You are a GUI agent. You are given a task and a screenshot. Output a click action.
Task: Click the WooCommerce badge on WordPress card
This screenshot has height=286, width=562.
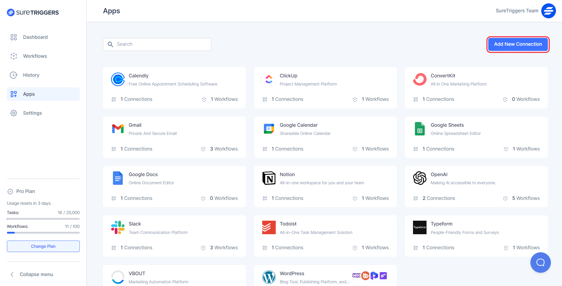point(356,275)
